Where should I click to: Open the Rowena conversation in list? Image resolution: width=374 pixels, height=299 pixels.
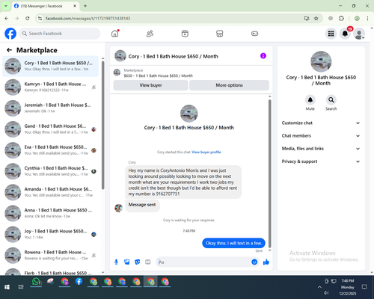50,255
